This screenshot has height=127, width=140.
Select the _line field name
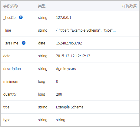pos(7,30)
